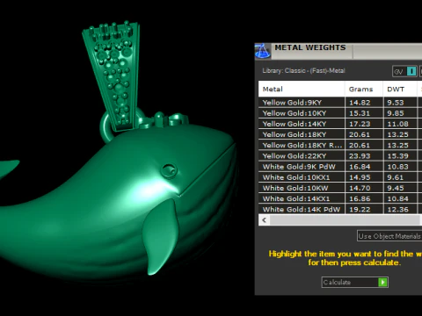Screen dimensions: 422x316
Task: Select the Yellow Gold:18KY R... row
Action: coord(340,145)
